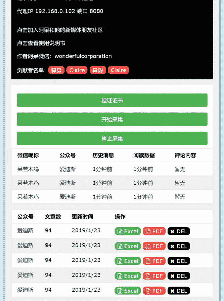Delete the last 爱迪斯 row
Image resolution: width=224 pixels, height=301 pixels.
[x=179, y=291]
